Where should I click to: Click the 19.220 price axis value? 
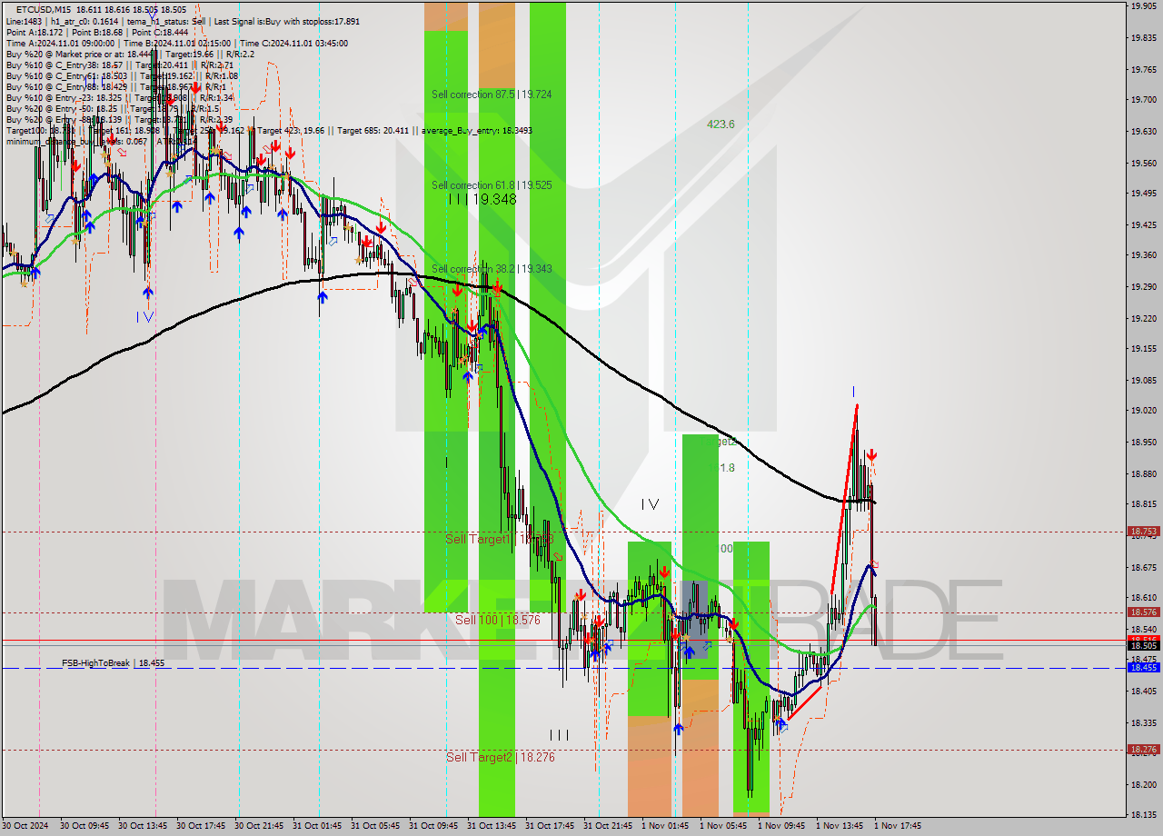[x=1142, y=319]
